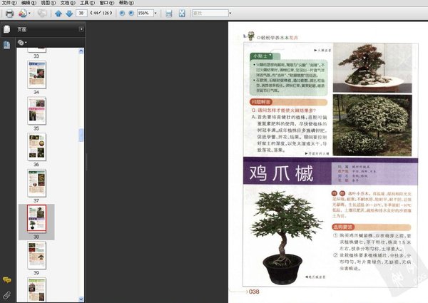This screenshot has width=428, height=303.
Task: Select page 37 thumbnail
Action: (37, 183)
